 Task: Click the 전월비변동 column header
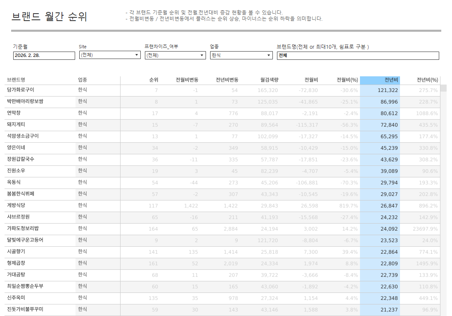[187, 80]
